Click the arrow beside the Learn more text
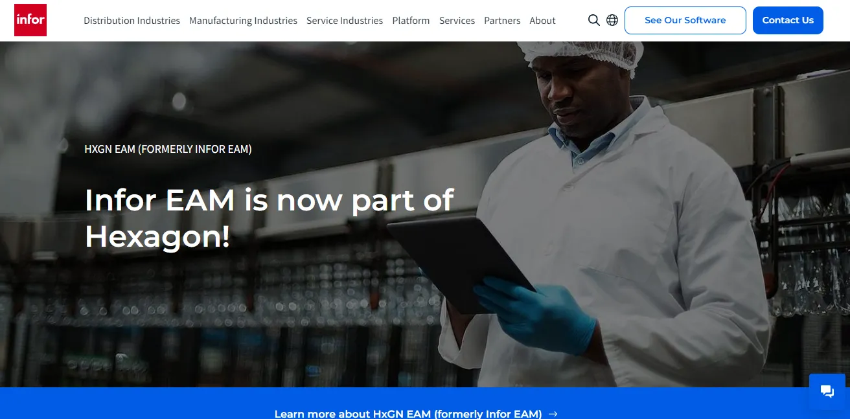The height and width of the screenshot is (419, 850). coord(553,414)
